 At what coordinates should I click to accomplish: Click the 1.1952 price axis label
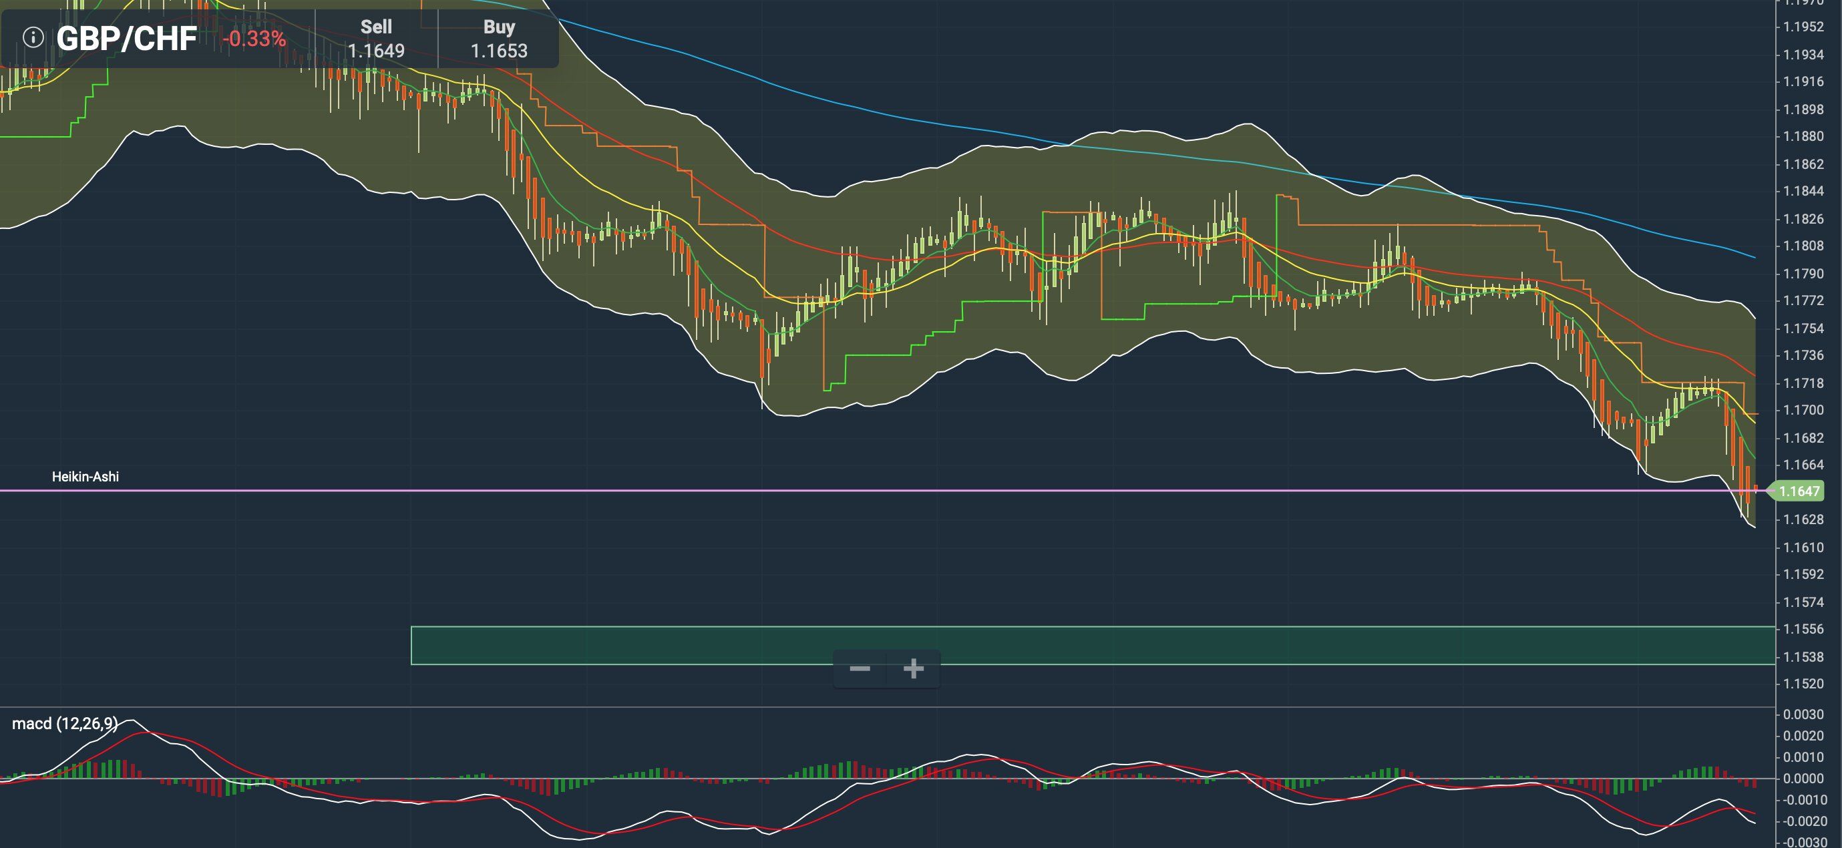coord(1803,27)
